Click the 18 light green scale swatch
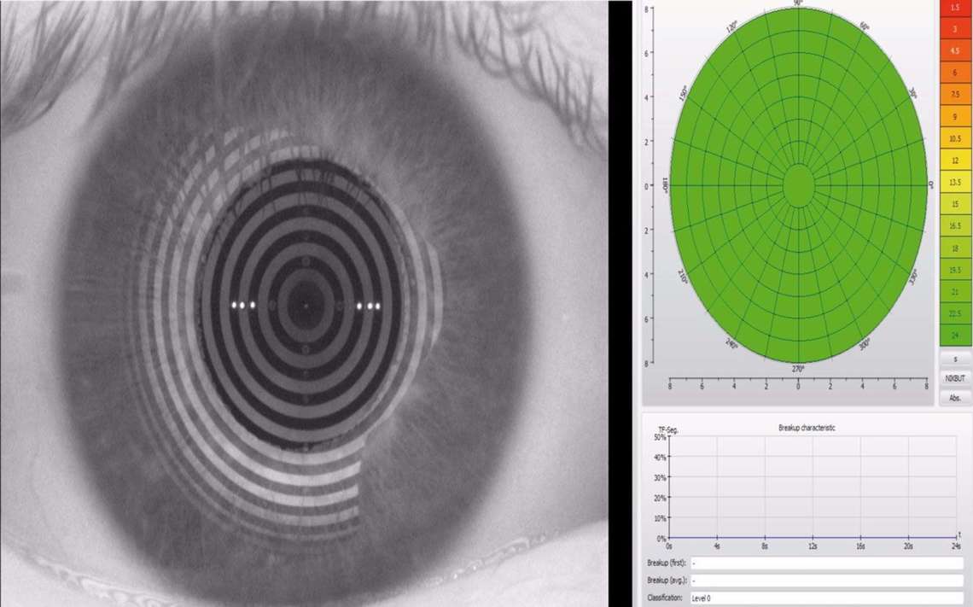973x607 pixels. (x=955, y=248)
